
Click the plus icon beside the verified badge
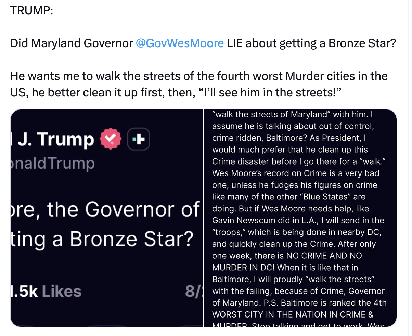click(139, 139)
